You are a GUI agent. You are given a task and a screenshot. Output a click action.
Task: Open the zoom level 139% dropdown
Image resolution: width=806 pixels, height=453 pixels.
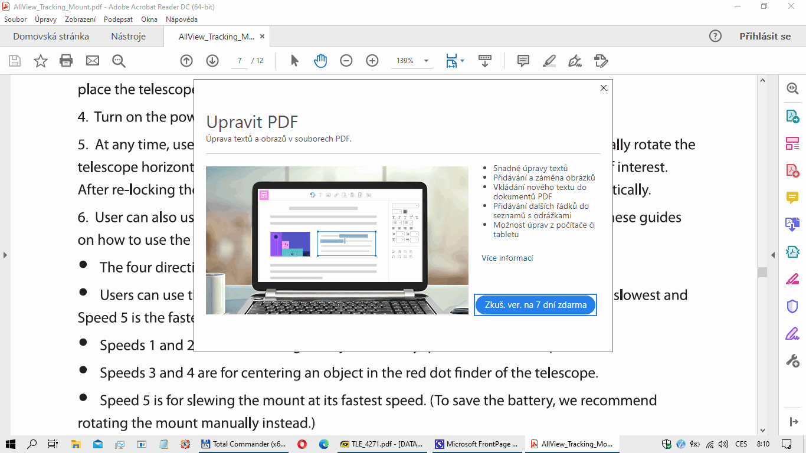click(x=426, y=61)
